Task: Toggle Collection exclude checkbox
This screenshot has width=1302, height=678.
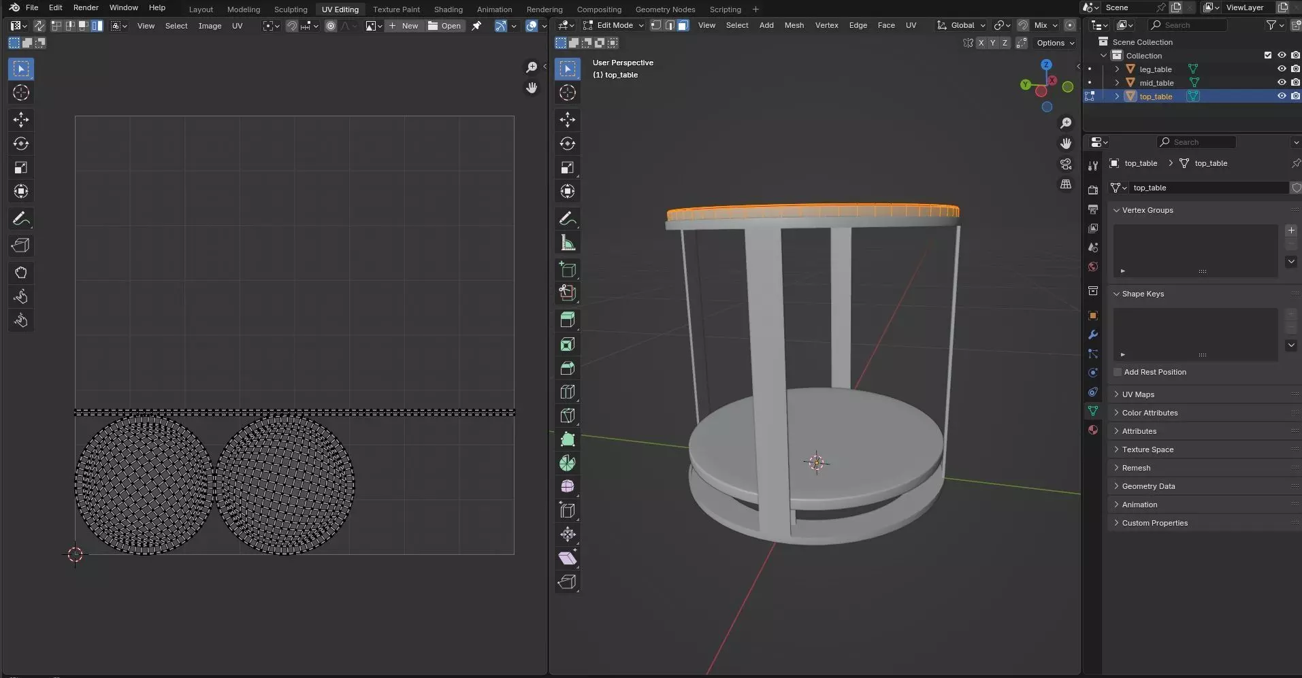Action: (x=1268, y=55)
